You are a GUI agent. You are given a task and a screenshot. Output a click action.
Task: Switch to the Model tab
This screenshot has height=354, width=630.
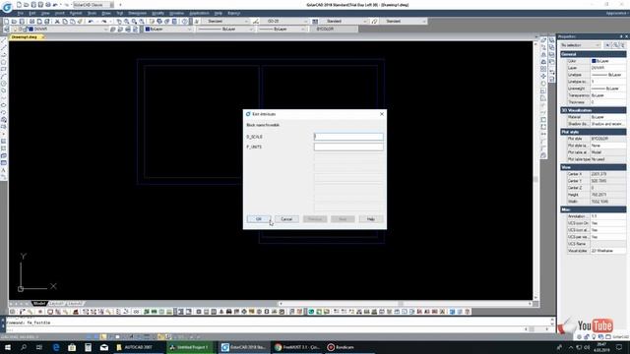[x=39, y=304]
